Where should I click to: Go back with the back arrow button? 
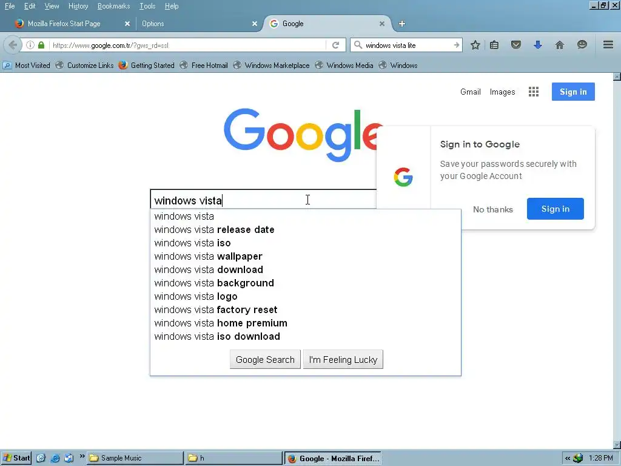(x=12, y=45)
